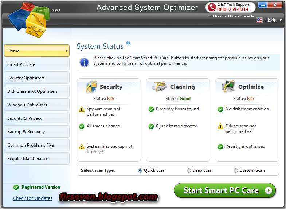Open Security & Privacy section

[x=37, y=118]
